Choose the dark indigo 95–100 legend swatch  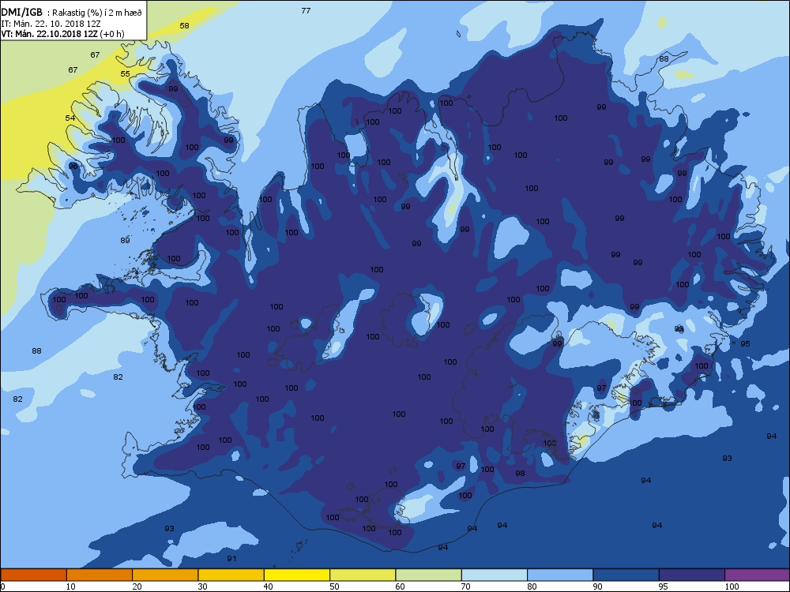[692, 575]
